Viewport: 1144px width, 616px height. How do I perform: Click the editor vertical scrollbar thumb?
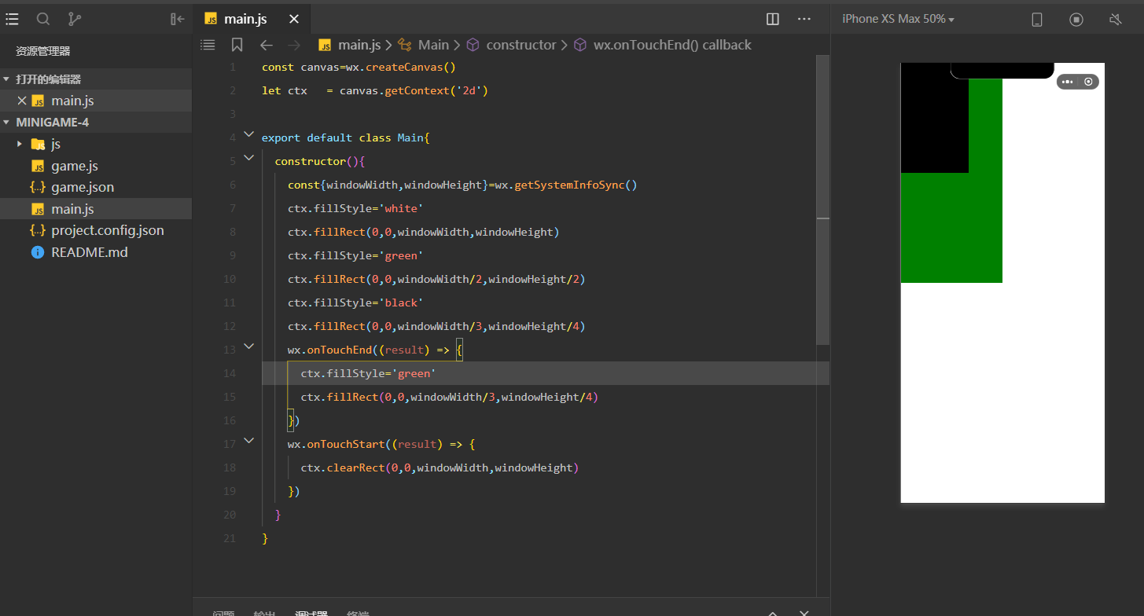point(823,200)
